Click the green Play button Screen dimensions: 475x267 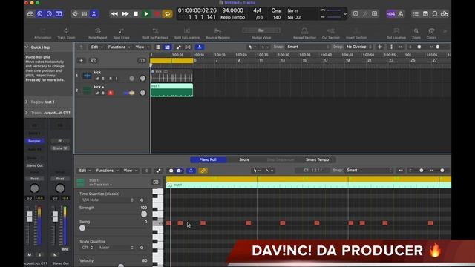(146, 13)
